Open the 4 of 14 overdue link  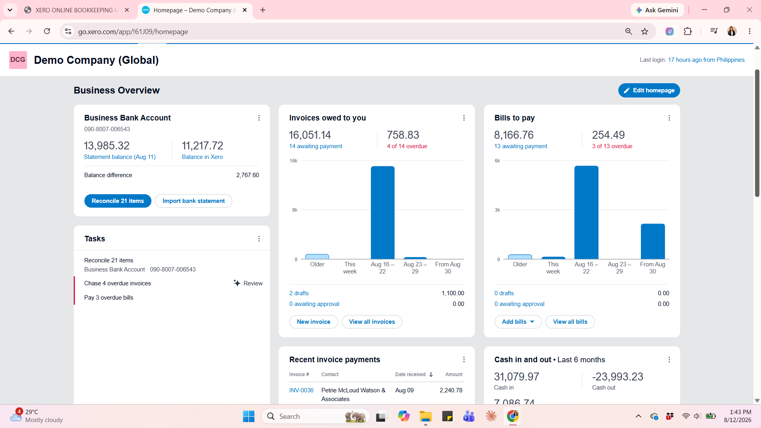[x=407, y=146]
